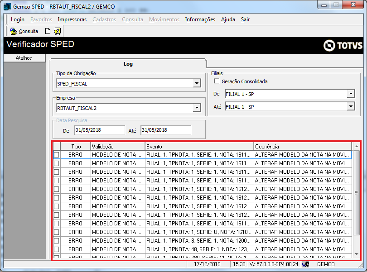
Task: Click the select-all checkbox header cell in the log grid
Action: (57, 146)
